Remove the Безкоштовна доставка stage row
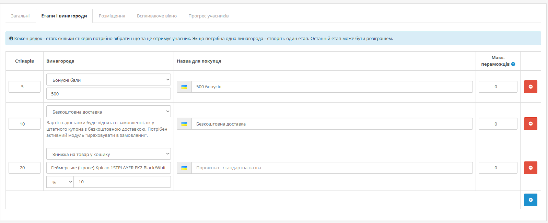548x223 pixels. point(530,123)
